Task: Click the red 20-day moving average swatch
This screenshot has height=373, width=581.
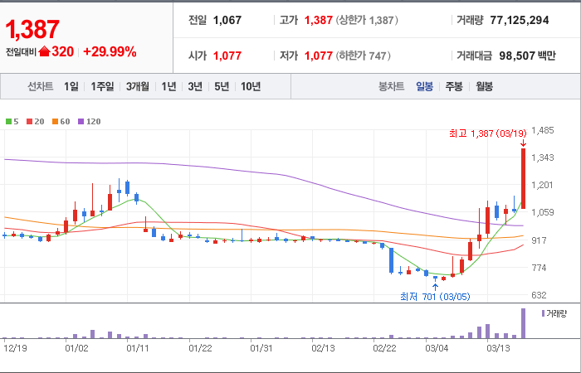Action: coord(30,121)
